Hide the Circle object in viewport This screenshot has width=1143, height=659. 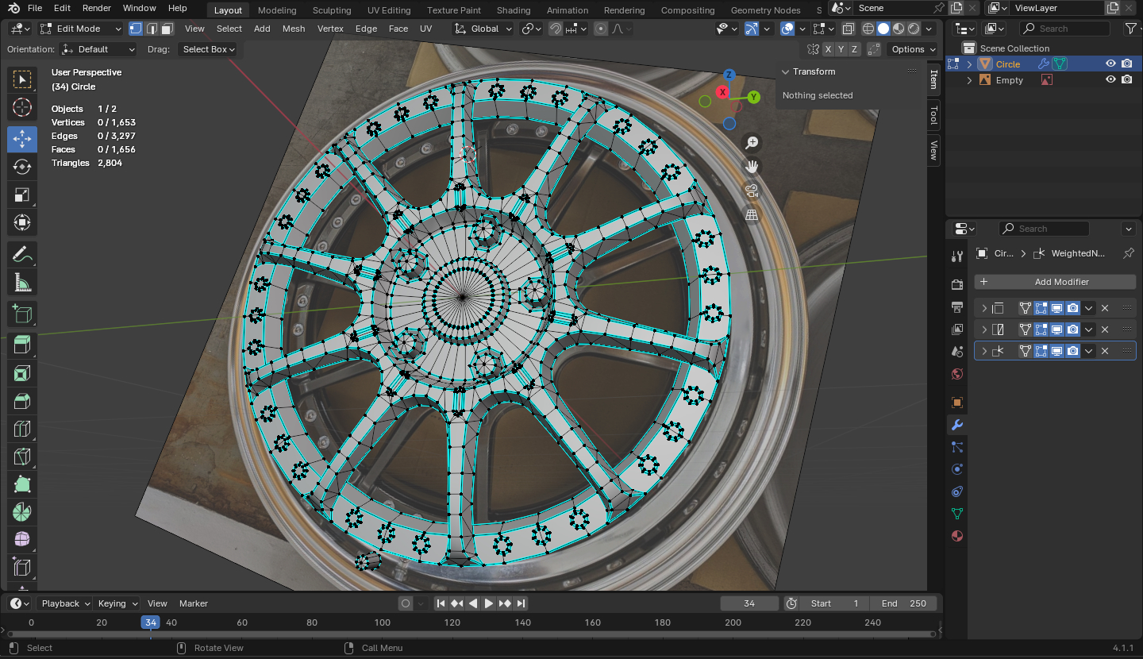1110,64
